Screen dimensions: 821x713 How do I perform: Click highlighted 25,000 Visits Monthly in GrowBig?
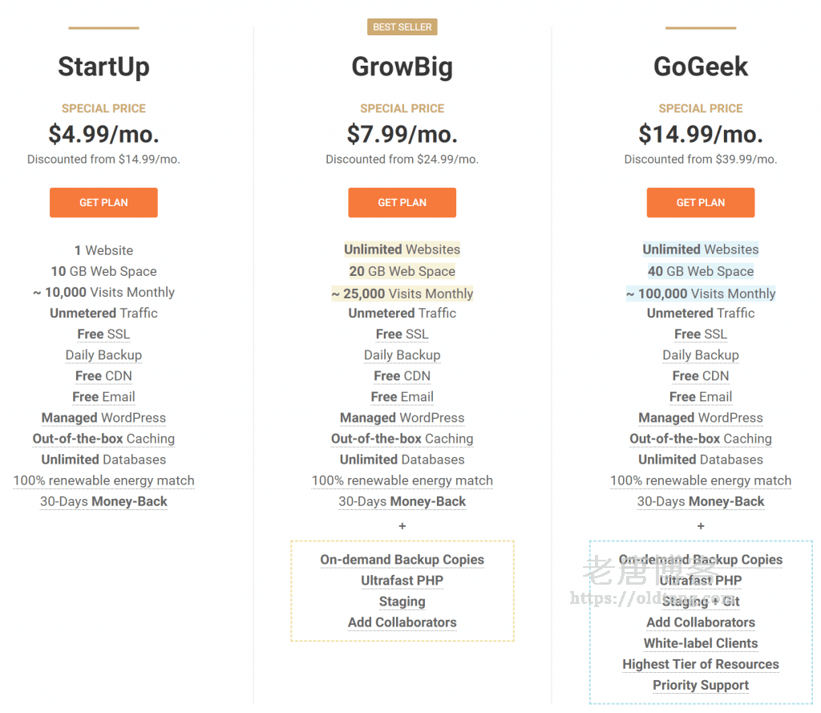click(x=402, y=294)
